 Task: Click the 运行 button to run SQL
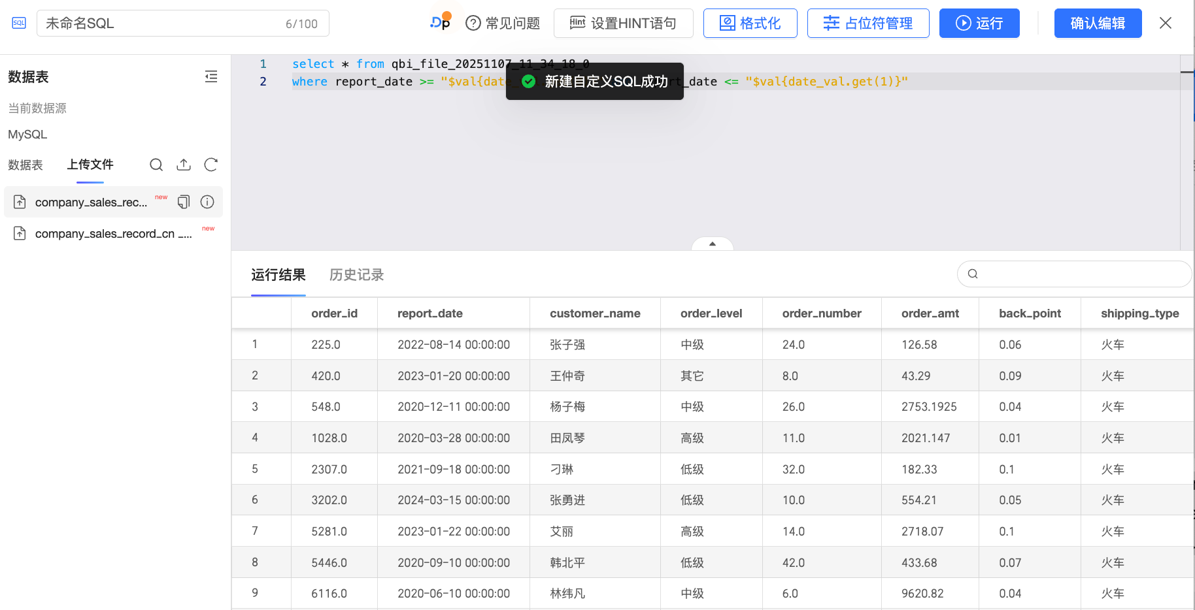pos(979,24)
